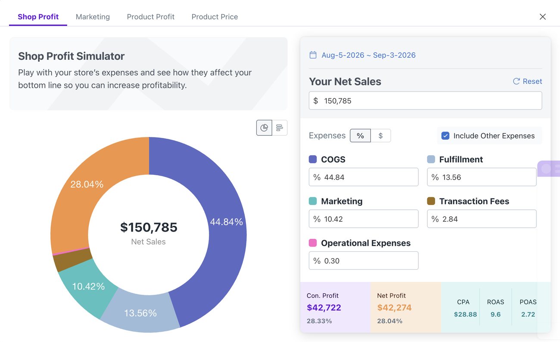
Task: Click the Net Profit $42,274 value
Action: point(394,308)
